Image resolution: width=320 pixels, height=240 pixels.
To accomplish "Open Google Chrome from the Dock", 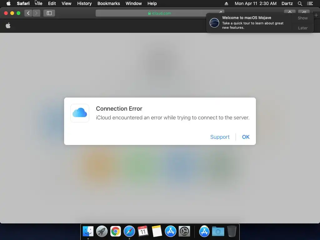I will pyautogui.click(x=116, y=231).
